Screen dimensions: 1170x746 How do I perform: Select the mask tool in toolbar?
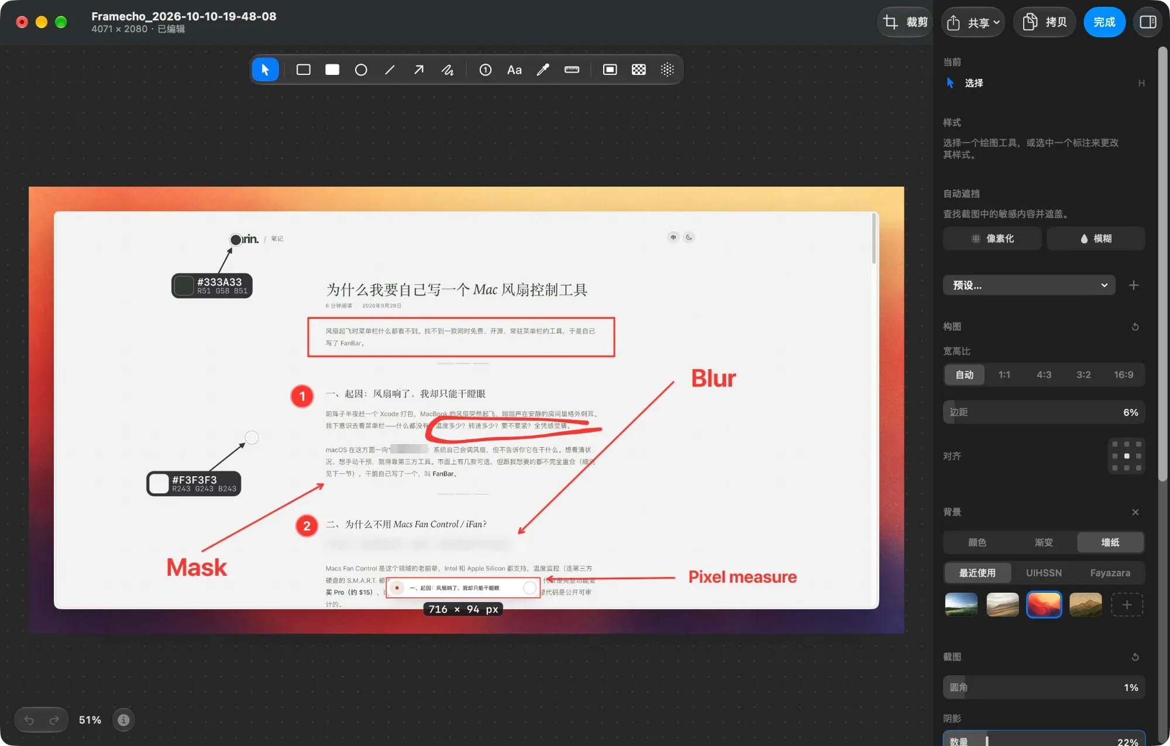point(610,70)
